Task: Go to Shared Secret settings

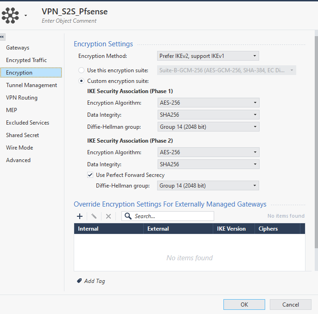Action: 23,135
